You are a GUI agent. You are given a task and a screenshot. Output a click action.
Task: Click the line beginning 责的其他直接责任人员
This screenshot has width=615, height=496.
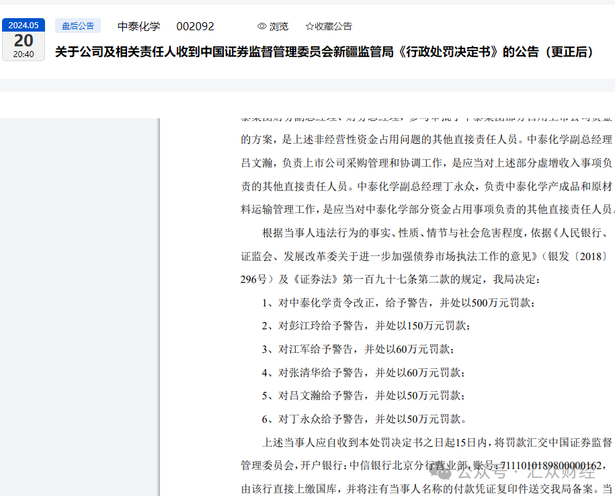[x=426, y=187]
